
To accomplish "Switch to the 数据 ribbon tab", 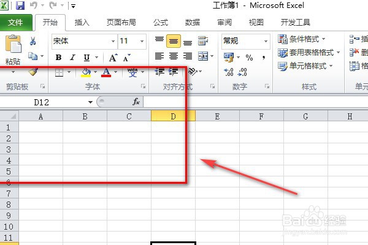I will [193, 23].
